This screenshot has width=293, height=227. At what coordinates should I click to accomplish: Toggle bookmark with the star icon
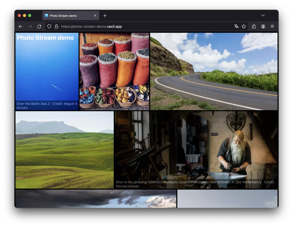tap(244, 26)
